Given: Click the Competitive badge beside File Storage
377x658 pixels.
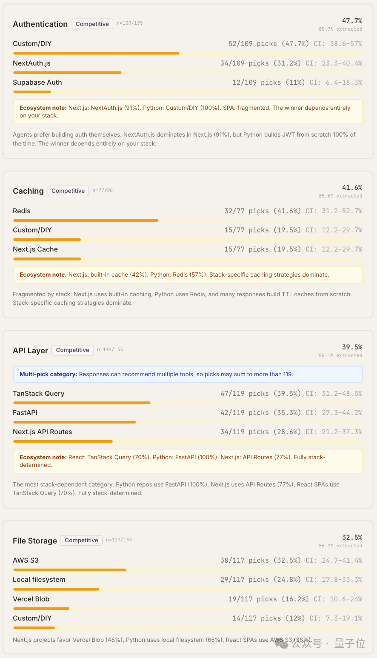Looking at the screenshot, I should [81, 540].
